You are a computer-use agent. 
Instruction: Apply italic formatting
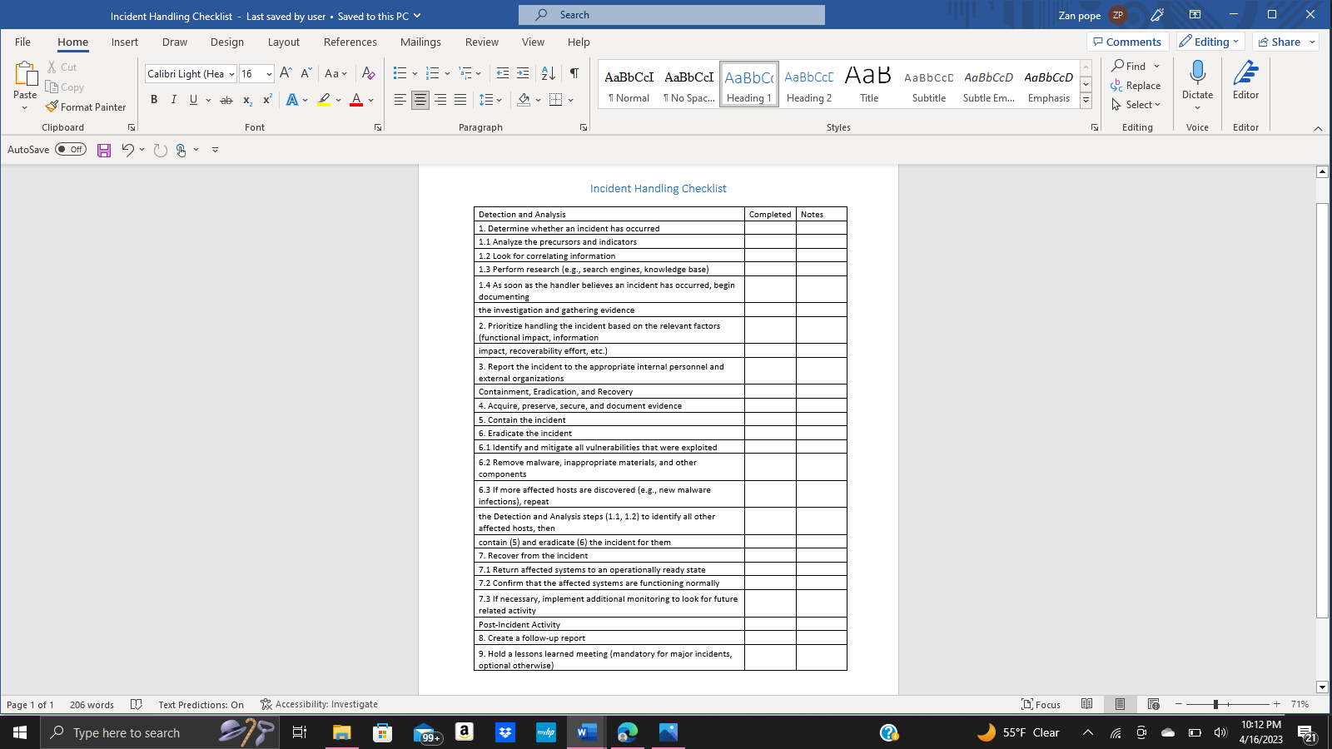tap(174, 98)
